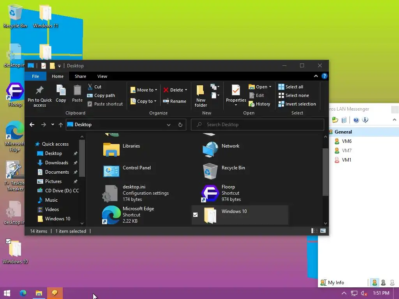Open the Recycle Bin desktop icon
The image size is (399, 299).
tap(15, 16)
